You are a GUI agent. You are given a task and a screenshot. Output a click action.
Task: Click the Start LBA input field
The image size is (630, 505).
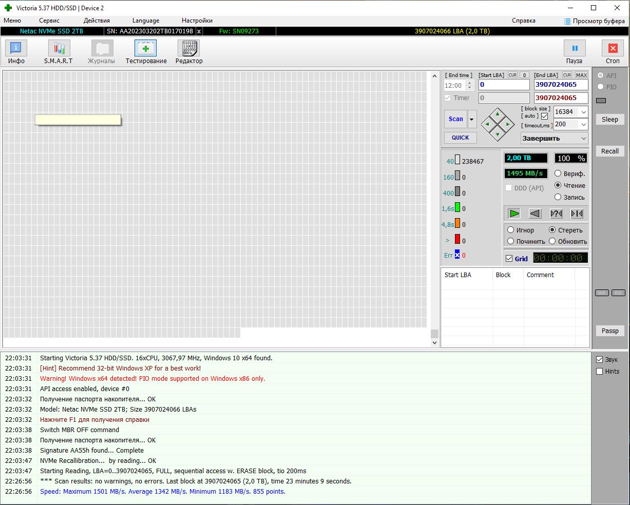[503, 85]
